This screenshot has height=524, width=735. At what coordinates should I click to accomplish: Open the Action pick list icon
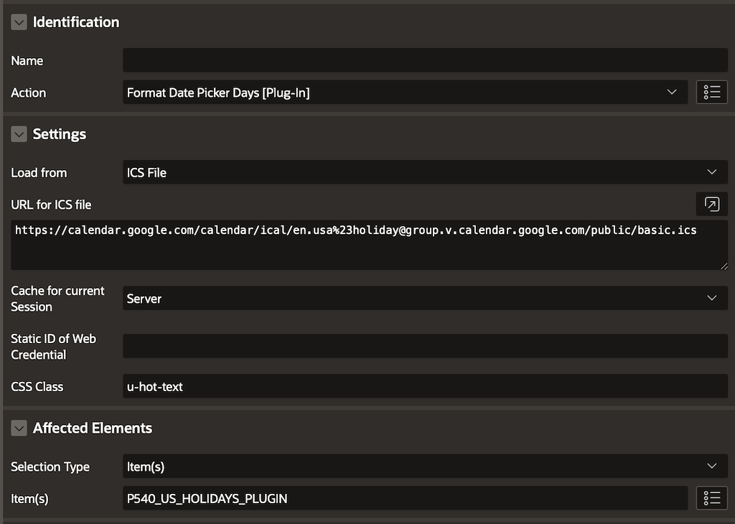coord(711,92)
